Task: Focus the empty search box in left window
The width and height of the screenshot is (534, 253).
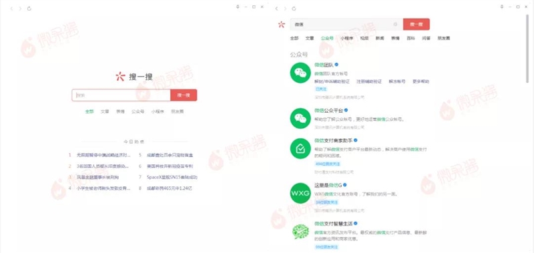Action: coord(121,95)
